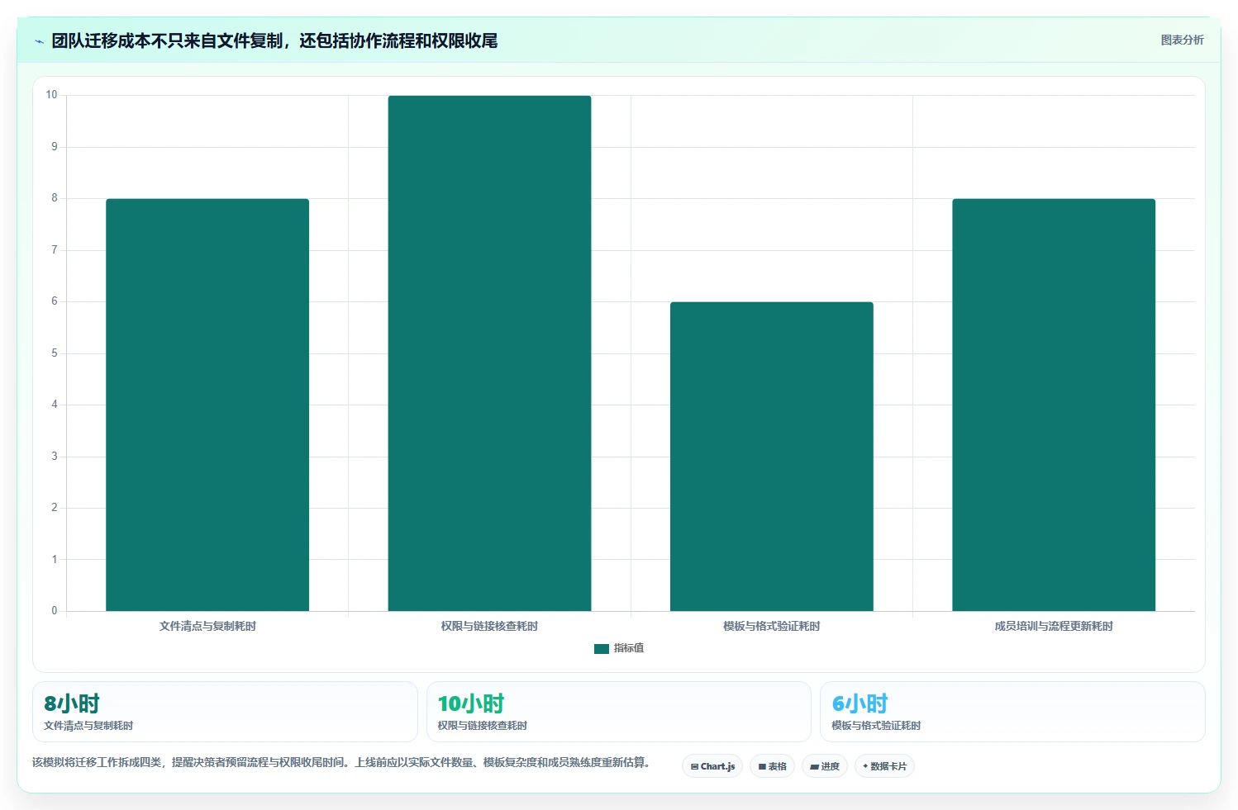Click the 表格 tag
1238x810 pixels.
(772, 766)
